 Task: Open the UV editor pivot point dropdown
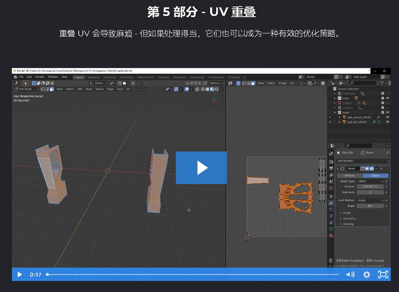click(302, 83)
